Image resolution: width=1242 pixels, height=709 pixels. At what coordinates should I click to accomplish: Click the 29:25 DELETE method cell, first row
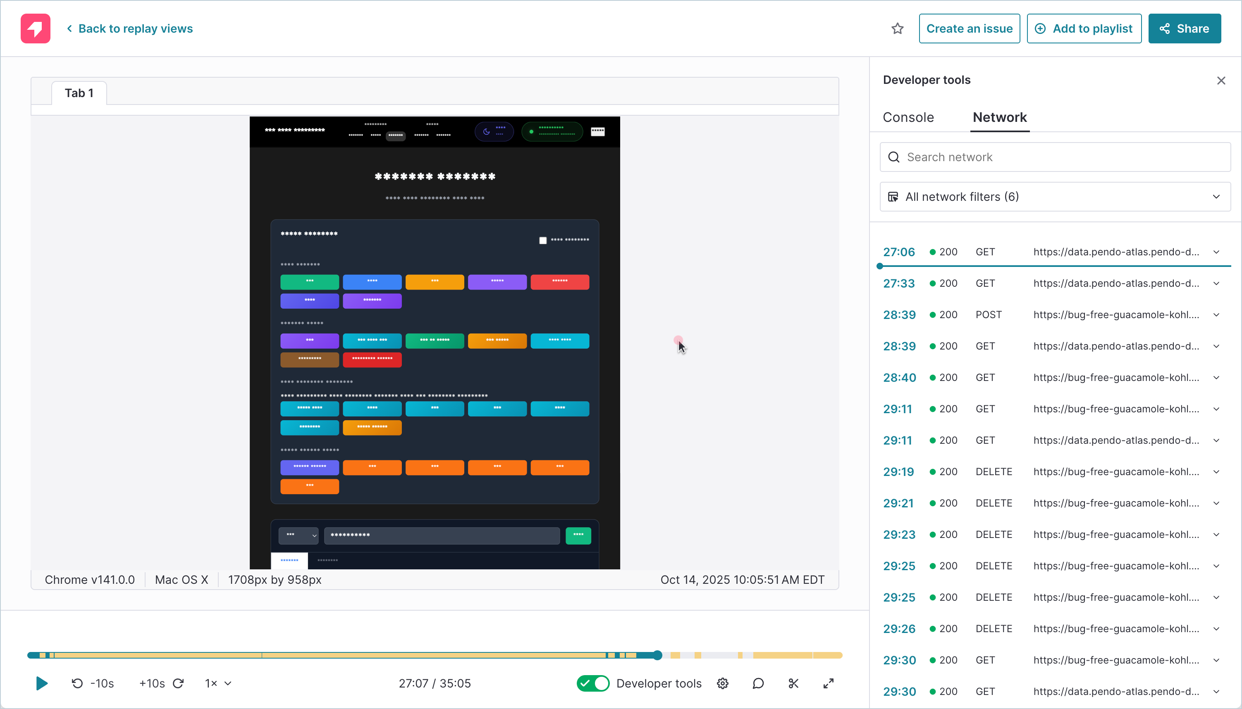click(x=994, y=566)
